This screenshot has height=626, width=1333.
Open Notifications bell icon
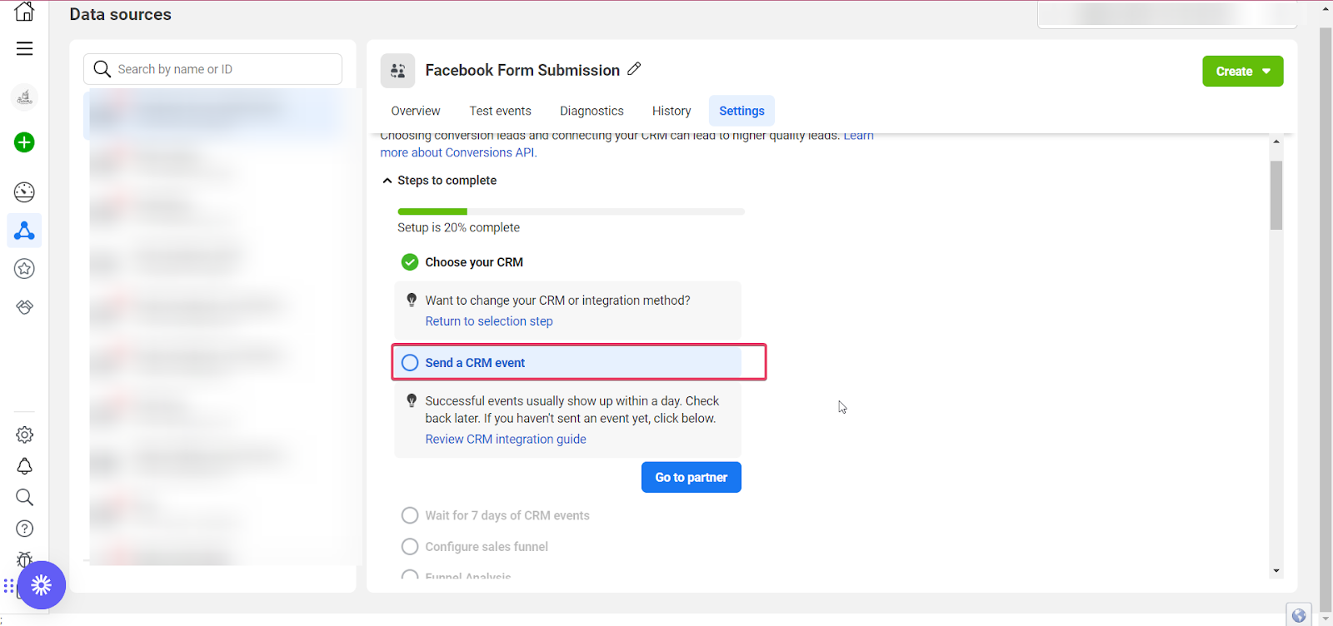tap(24, 466)
